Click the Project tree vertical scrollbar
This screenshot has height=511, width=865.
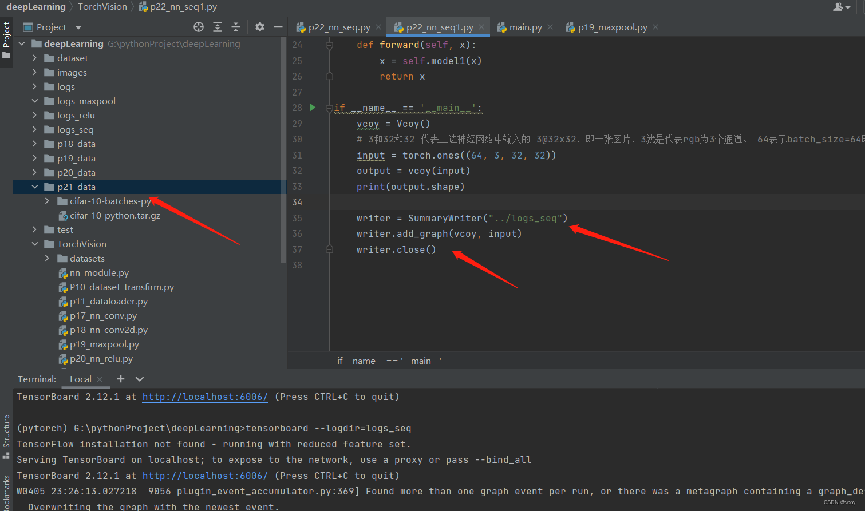[283, 149]
